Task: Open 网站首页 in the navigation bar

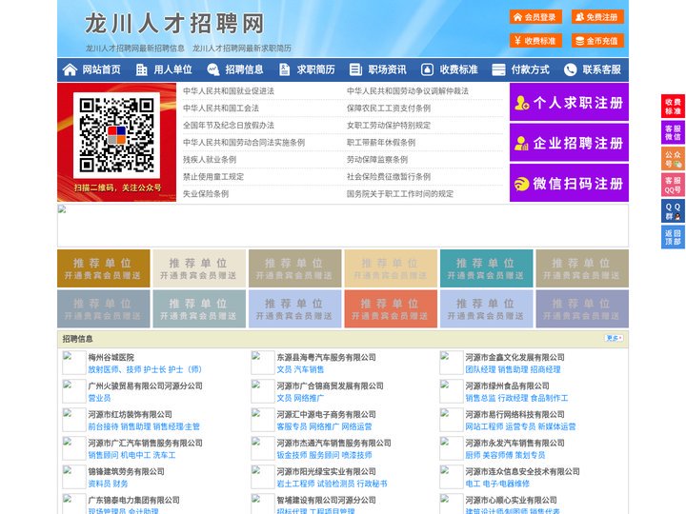Action: (101, 69)
